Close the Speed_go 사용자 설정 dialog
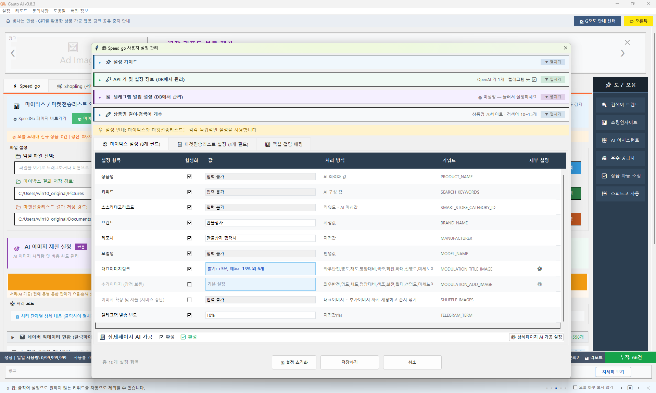Screen dimensions: 656x393 point(566,48)
